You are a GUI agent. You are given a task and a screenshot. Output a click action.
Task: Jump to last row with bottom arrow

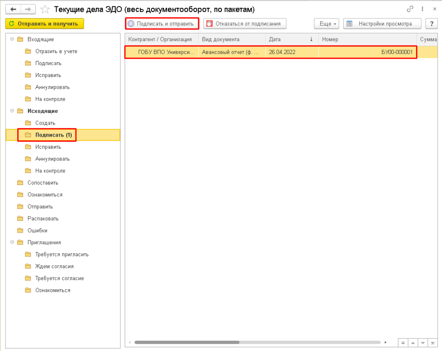click(433, 342)
